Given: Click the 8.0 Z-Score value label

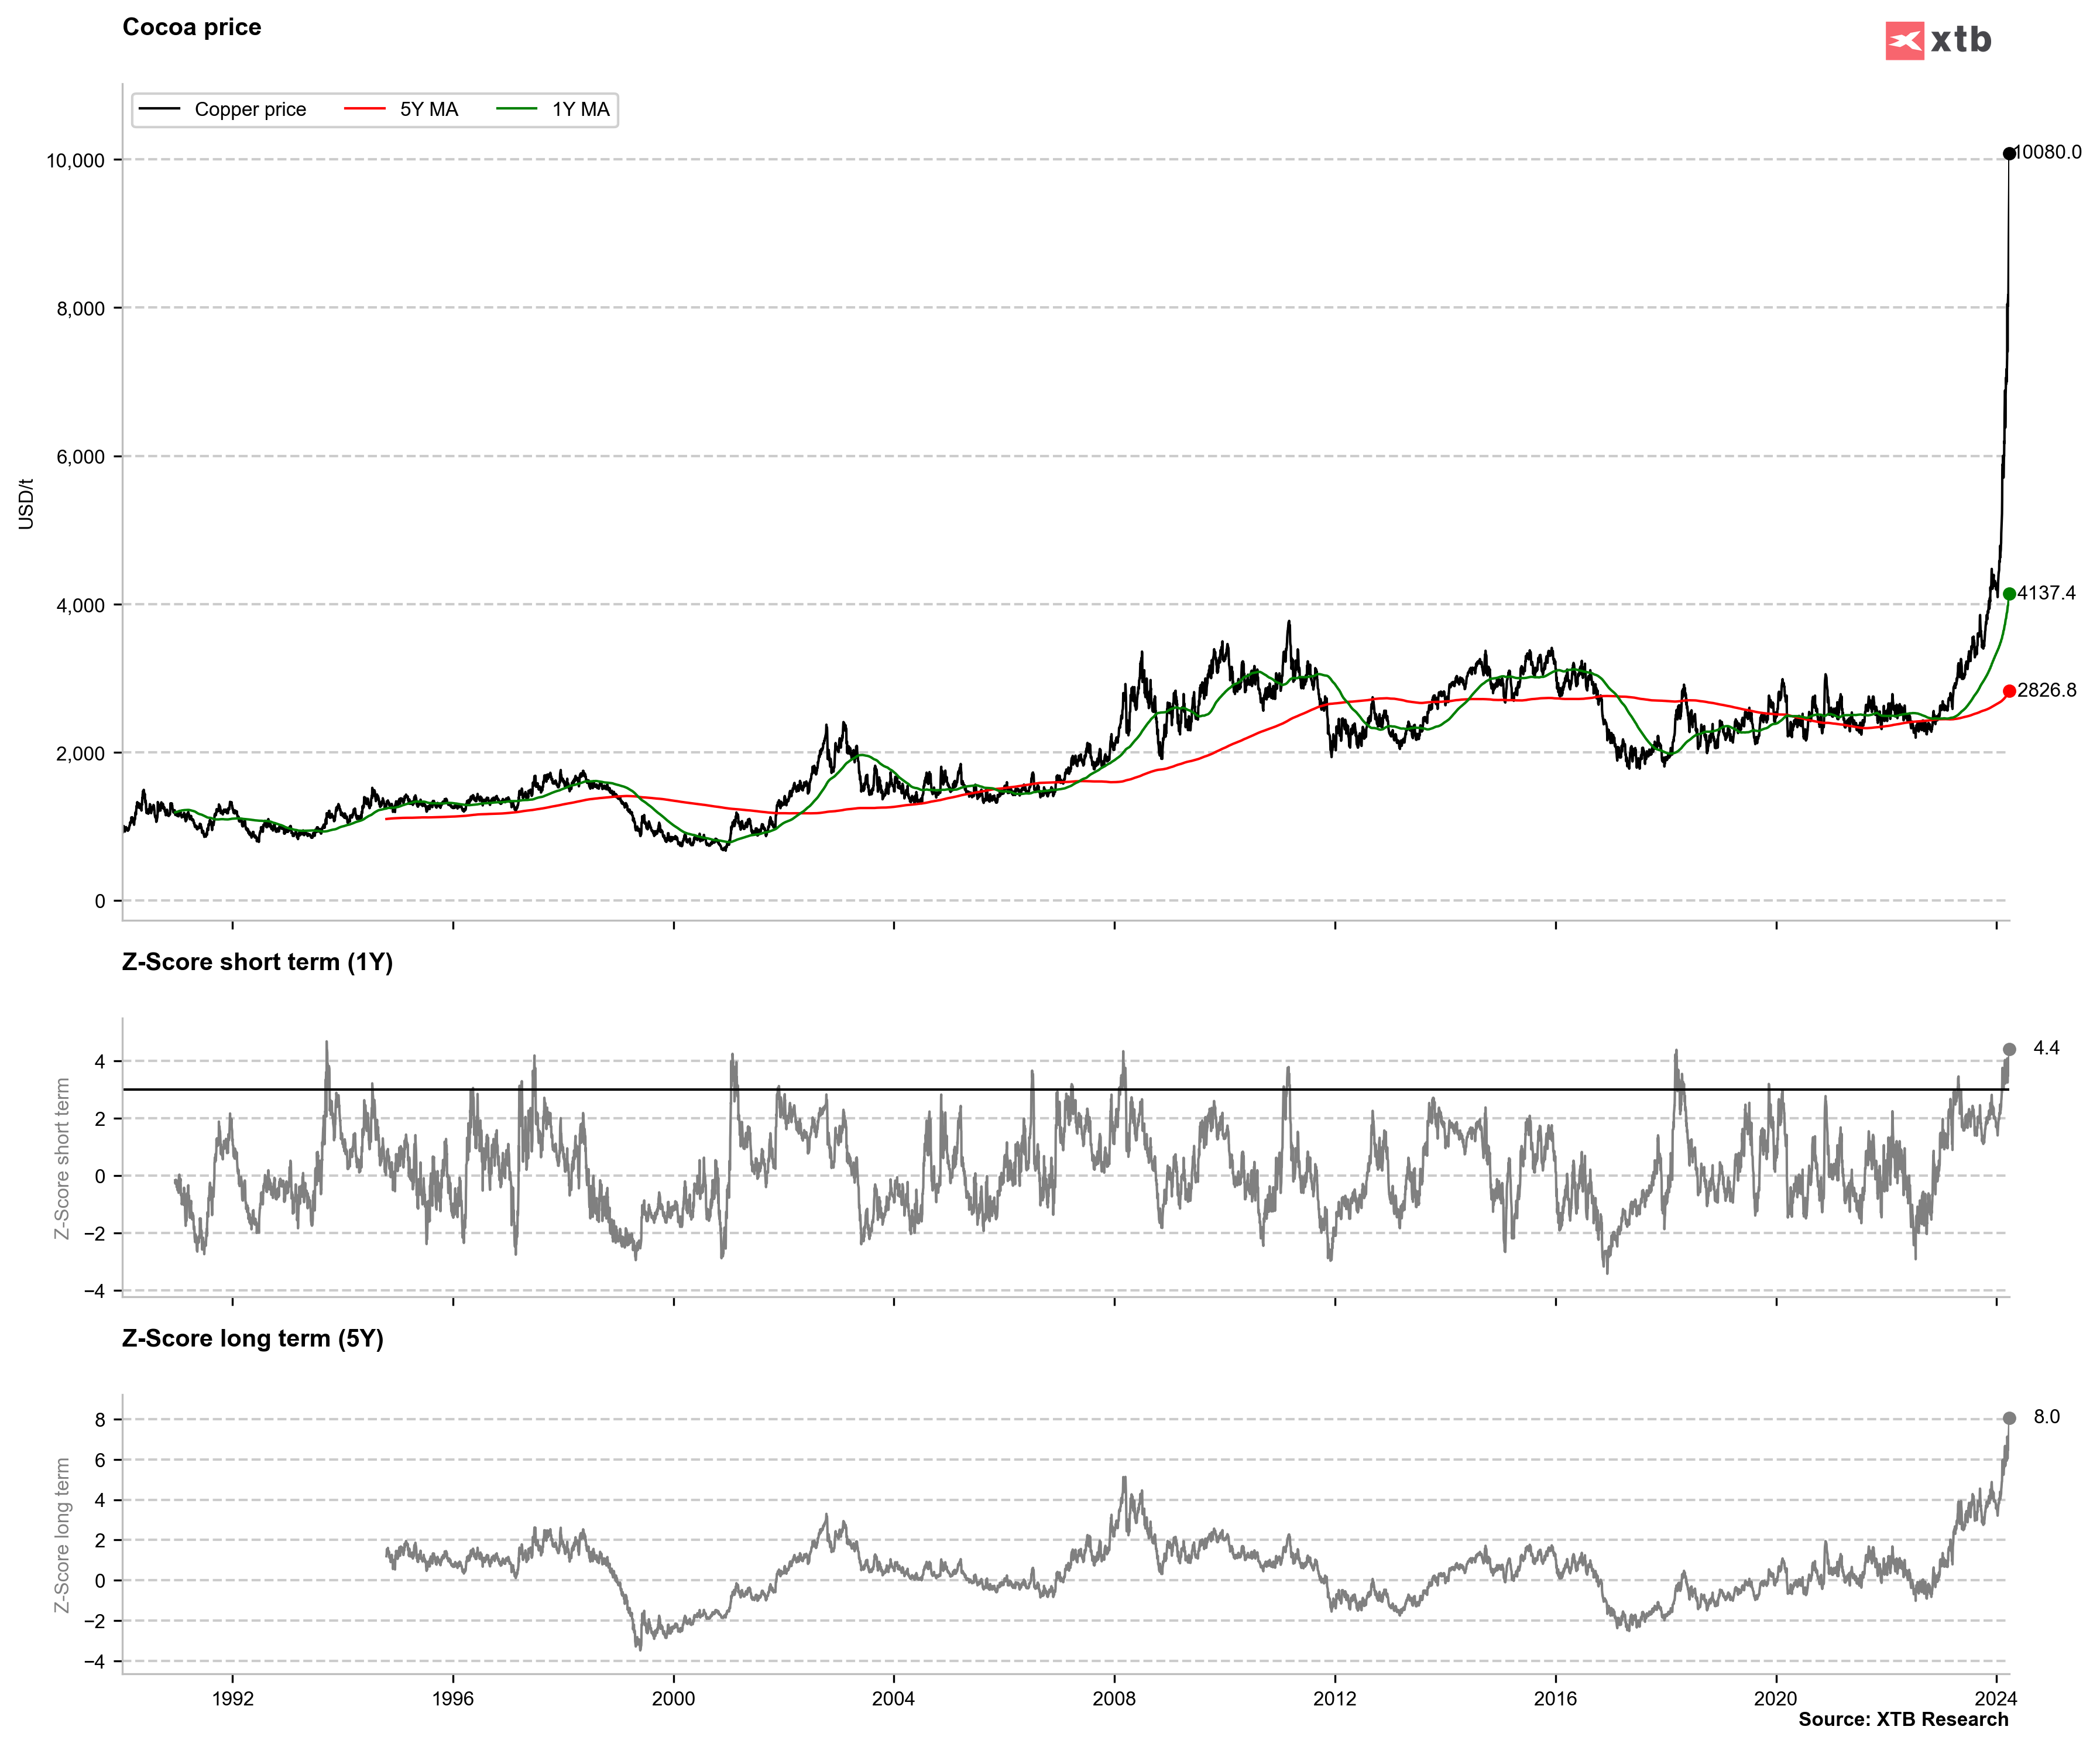Looking at the screenshot, I should point(2046,1417).
